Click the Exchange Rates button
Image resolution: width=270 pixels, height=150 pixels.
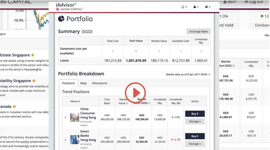tap(198, 32)
